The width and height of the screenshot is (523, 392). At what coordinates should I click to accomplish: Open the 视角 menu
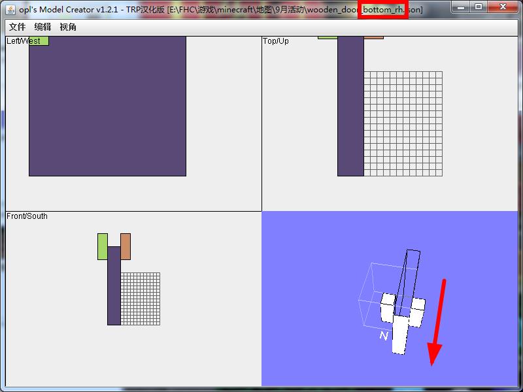68,27
